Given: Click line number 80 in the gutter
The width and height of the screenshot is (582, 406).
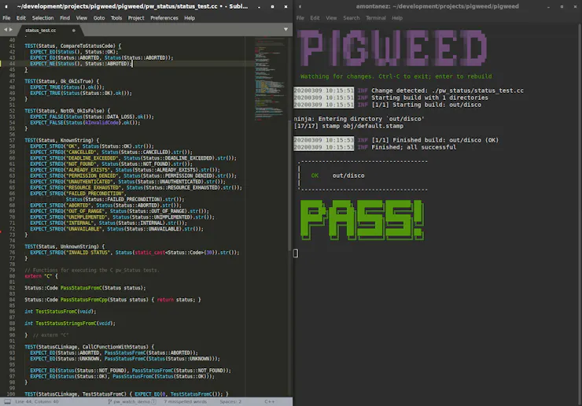Looking at the screenshot, I should (13, 276).
